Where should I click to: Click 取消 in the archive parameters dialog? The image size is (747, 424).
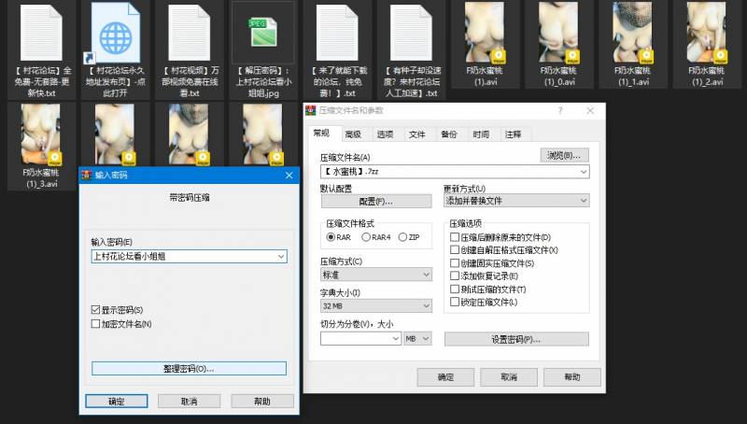[509, 377]
